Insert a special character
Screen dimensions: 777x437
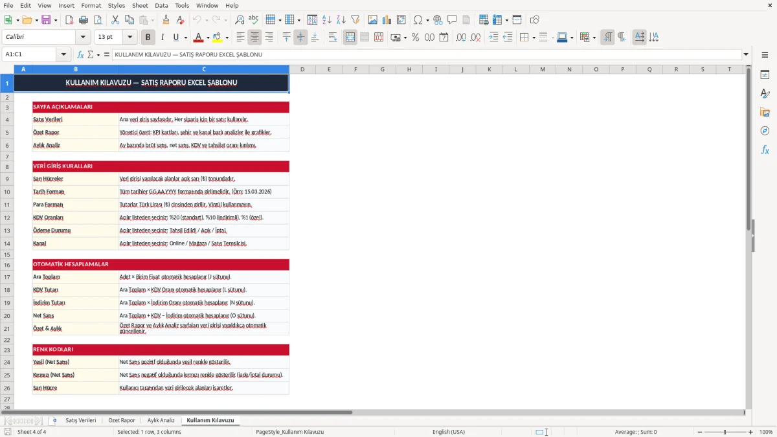click(418, 20)
